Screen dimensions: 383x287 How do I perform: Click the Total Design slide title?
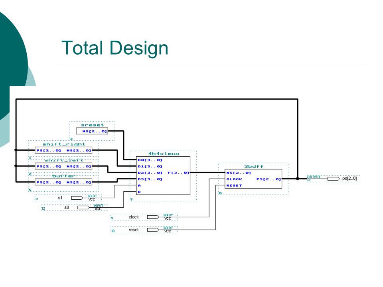115,48
